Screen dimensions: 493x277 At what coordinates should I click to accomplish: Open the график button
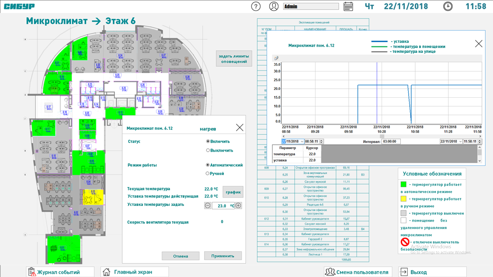(x=233, y=192)
